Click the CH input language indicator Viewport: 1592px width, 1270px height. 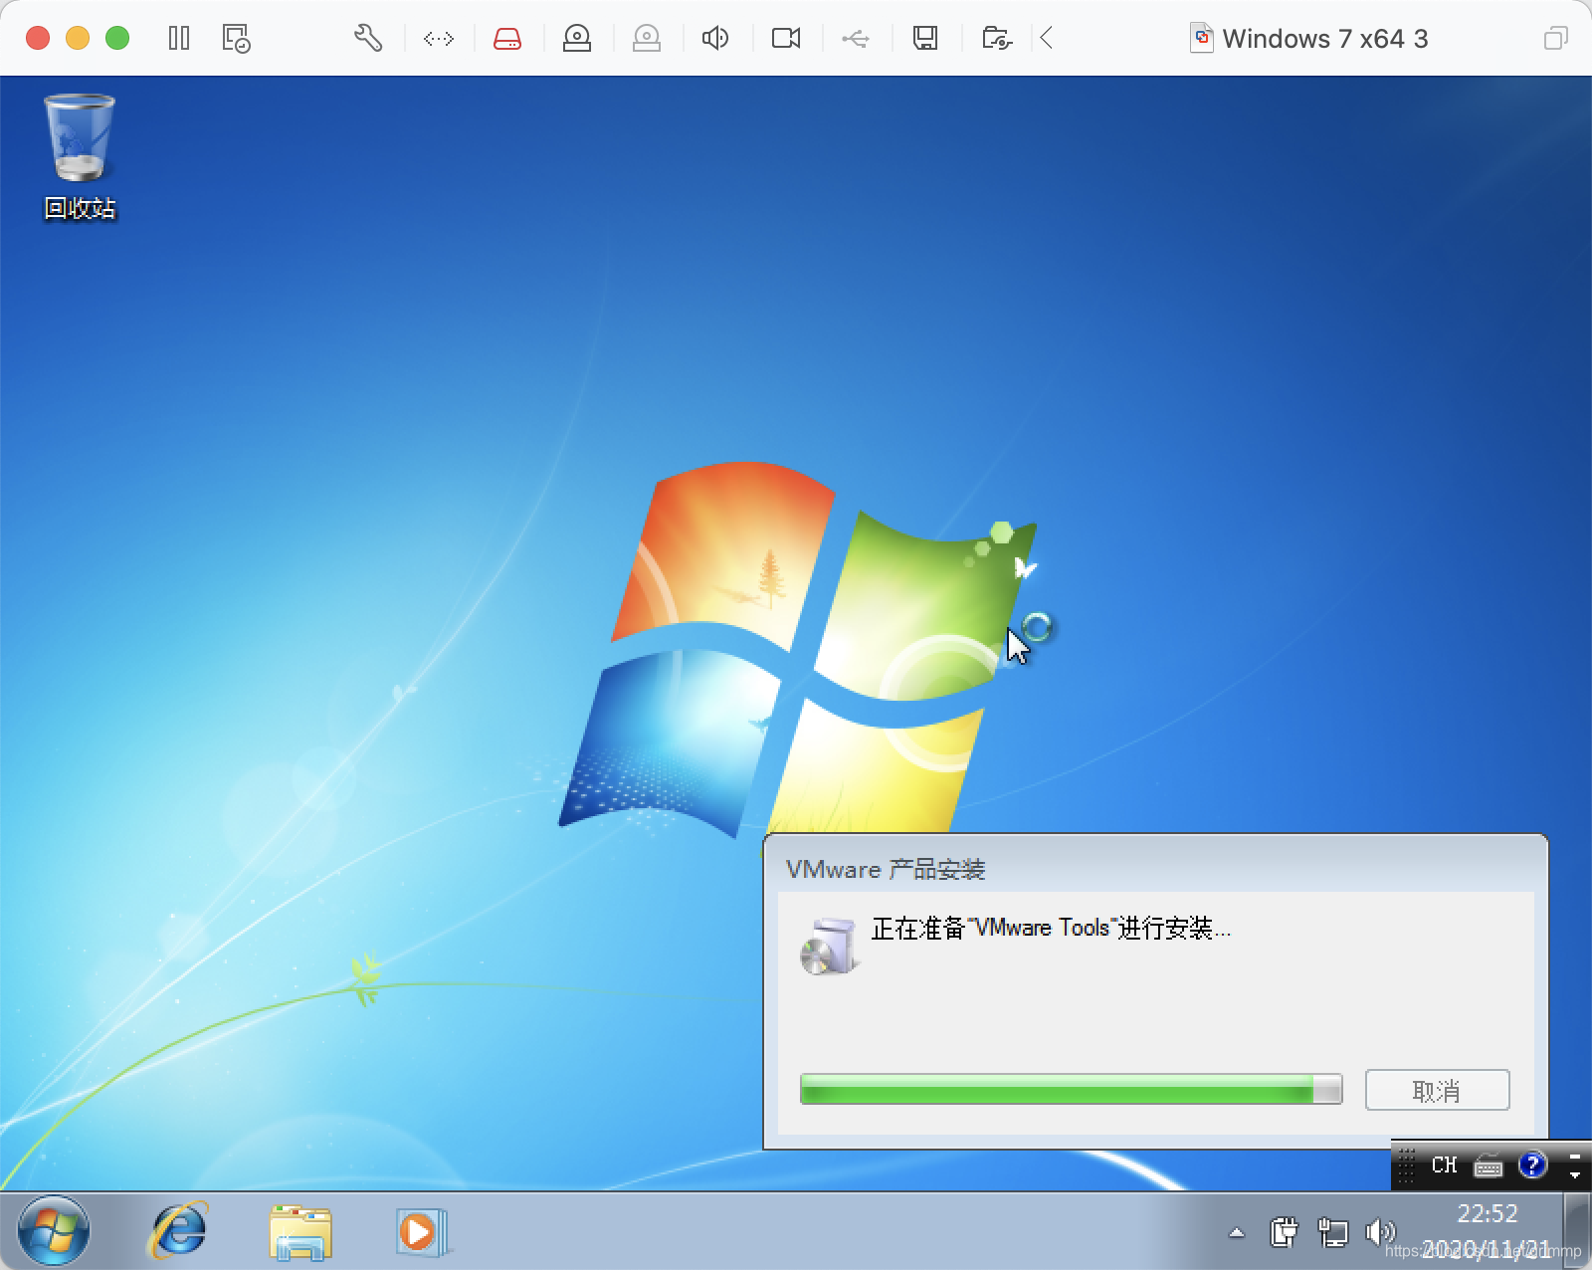[x=1444, y=1164]
